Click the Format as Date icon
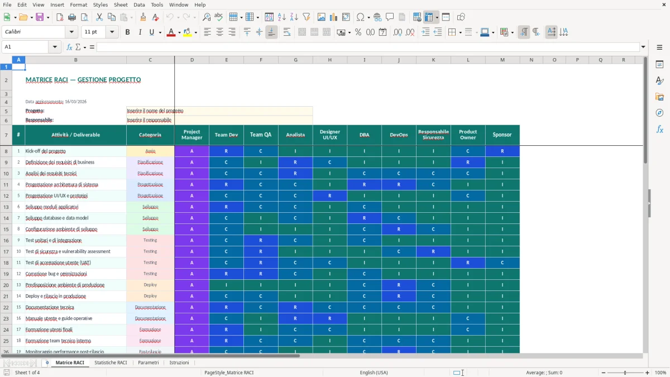This screenshot has width=670, height=377. [x=382, y=32]
